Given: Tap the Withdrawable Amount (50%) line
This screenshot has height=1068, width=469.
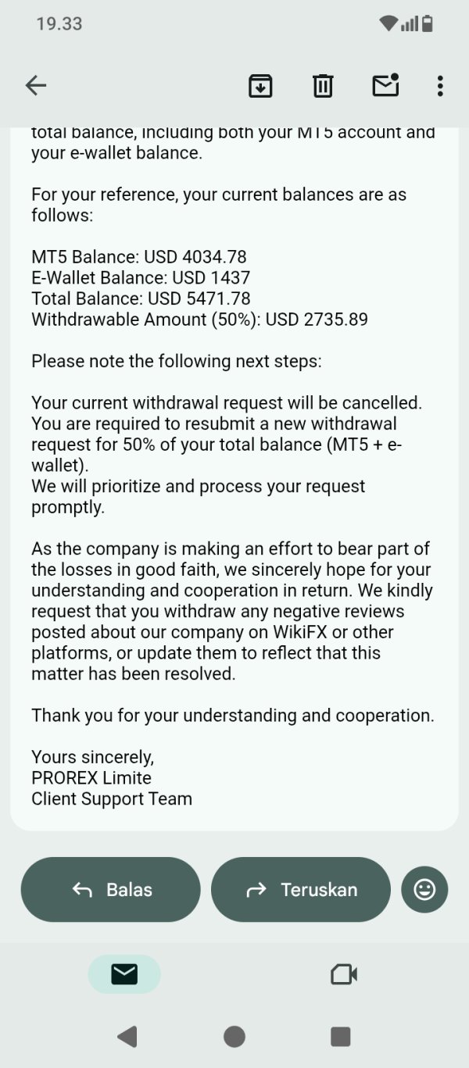Looking at the screenshot, I should [199, 319].
